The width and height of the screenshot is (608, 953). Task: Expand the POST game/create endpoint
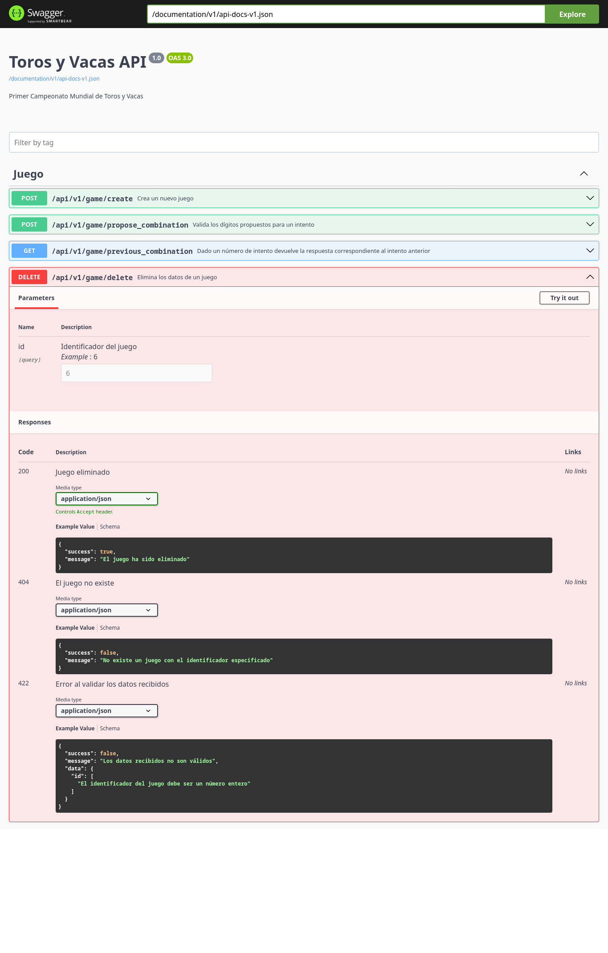[x=590, y=198]
